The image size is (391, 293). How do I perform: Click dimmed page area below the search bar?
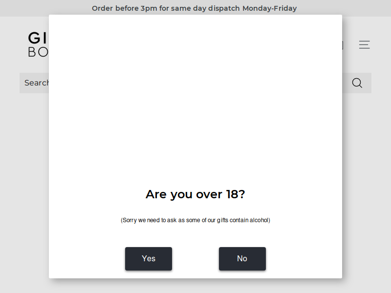pos(25,187)
